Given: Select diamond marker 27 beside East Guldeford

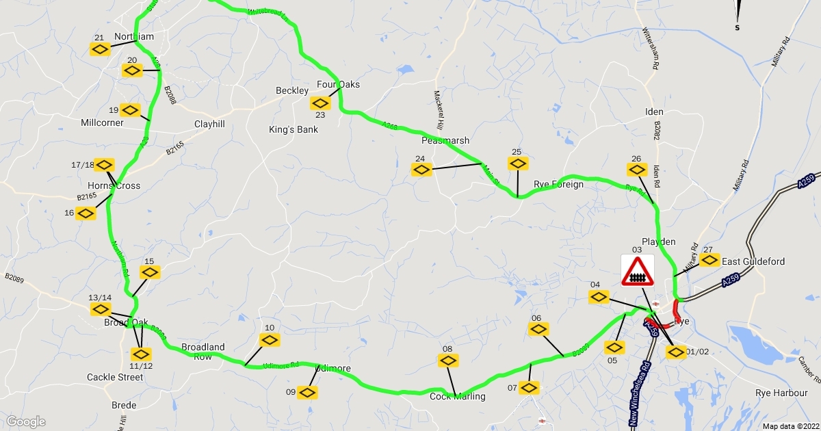Looking at the screenshot, I should click(709, 260).
